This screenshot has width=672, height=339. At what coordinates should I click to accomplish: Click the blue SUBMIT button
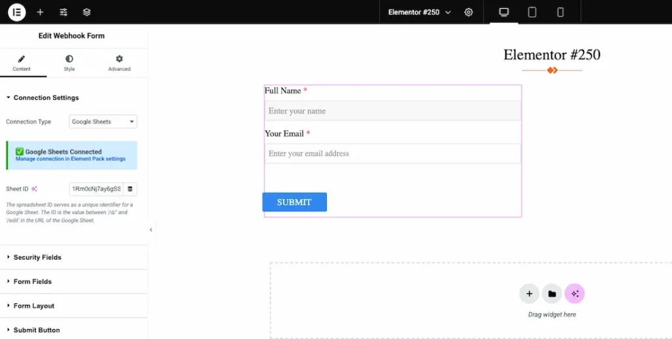tap(294, 202)
